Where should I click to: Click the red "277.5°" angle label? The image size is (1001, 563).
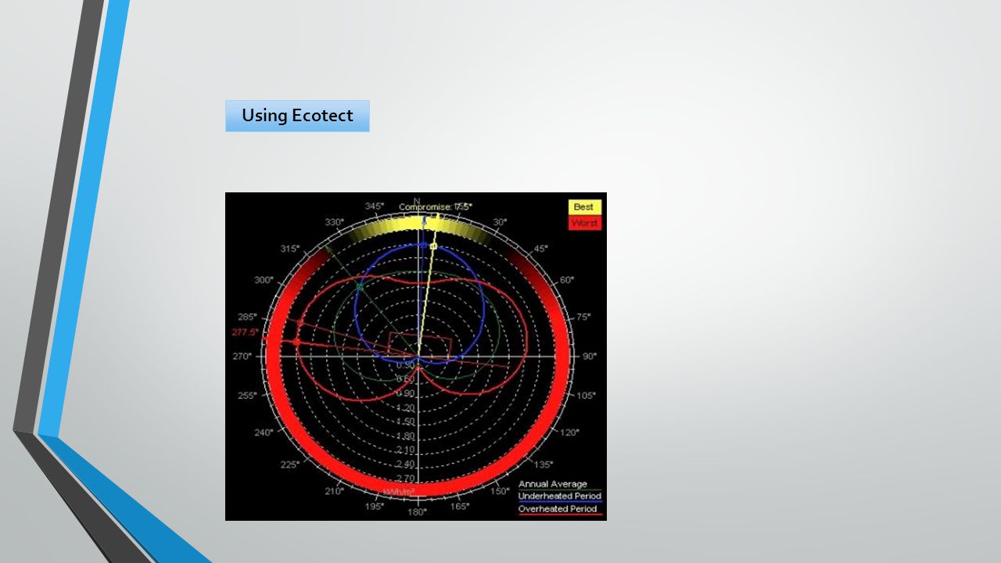(x=245, y=332)
